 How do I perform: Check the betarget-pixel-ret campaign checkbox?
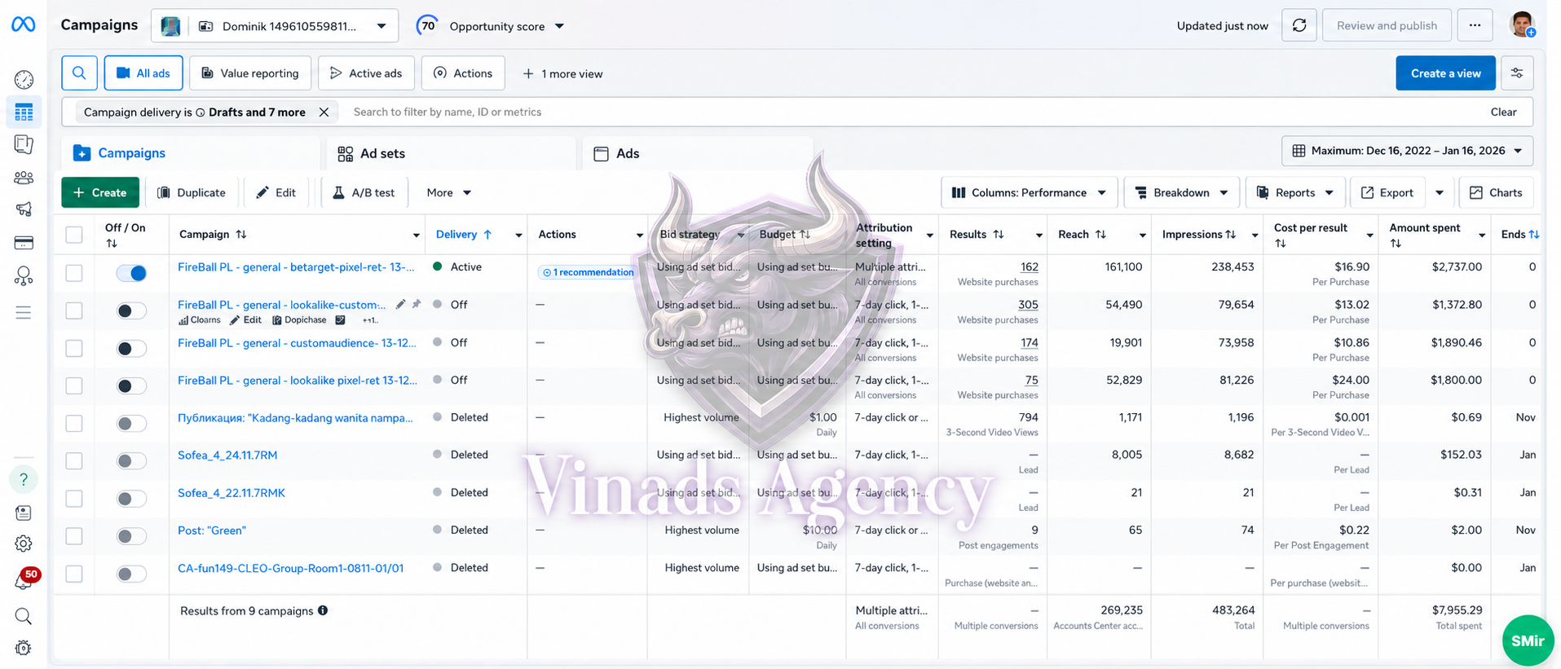pyautogui.click(x=74, y=273)
